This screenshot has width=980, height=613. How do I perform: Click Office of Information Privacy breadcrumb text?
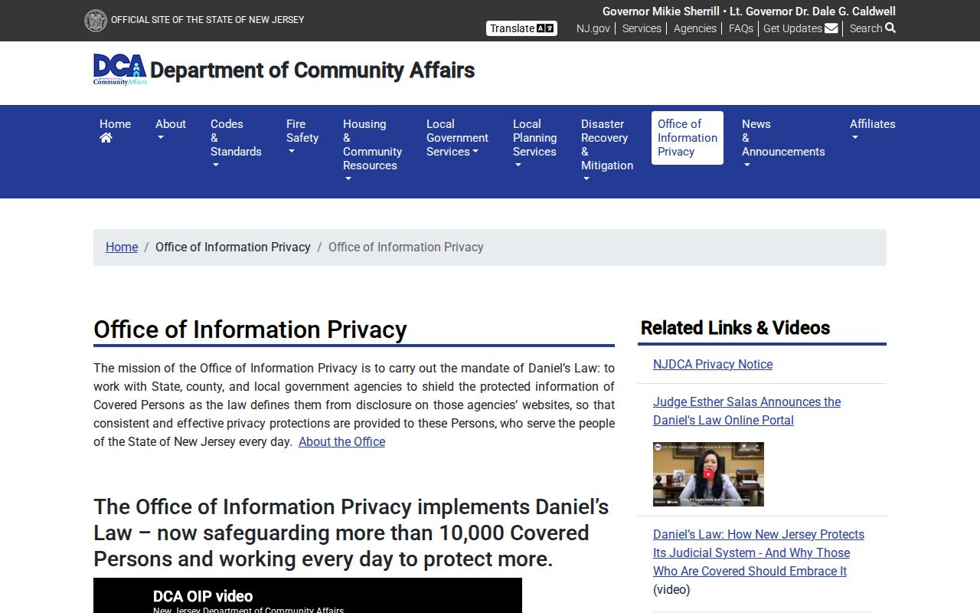click(233, 247)
